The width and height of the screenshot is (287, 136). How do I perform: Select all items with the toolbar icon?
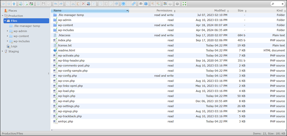[123, 3]
